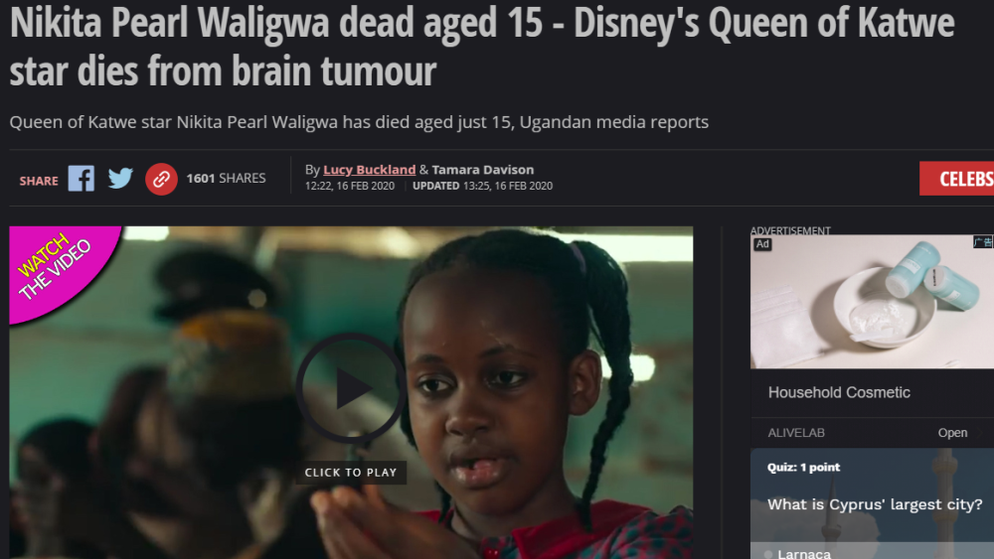Screen dimensions: 994x559
Task: Select the Larnaca quiz answer
Action: [x=803, y=553]
